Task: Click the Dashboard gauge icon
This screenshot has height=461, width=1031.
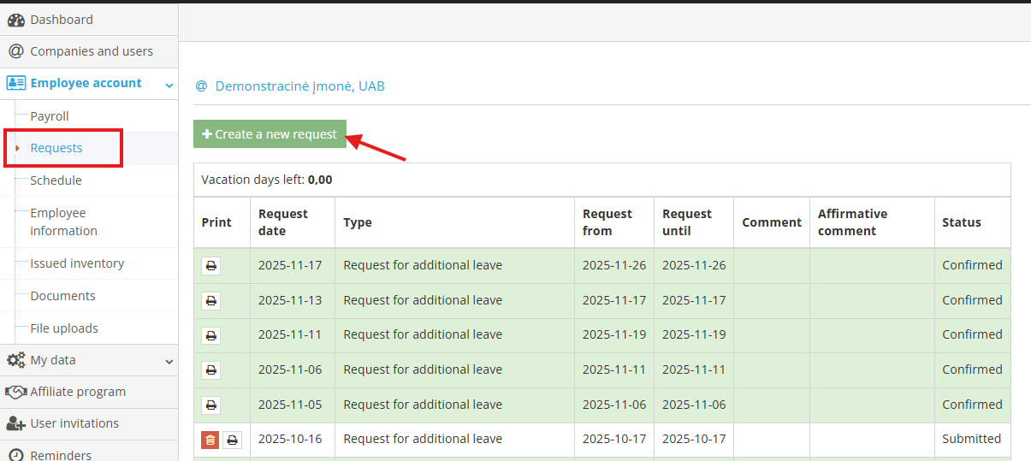Action: [x=15, y=20]
